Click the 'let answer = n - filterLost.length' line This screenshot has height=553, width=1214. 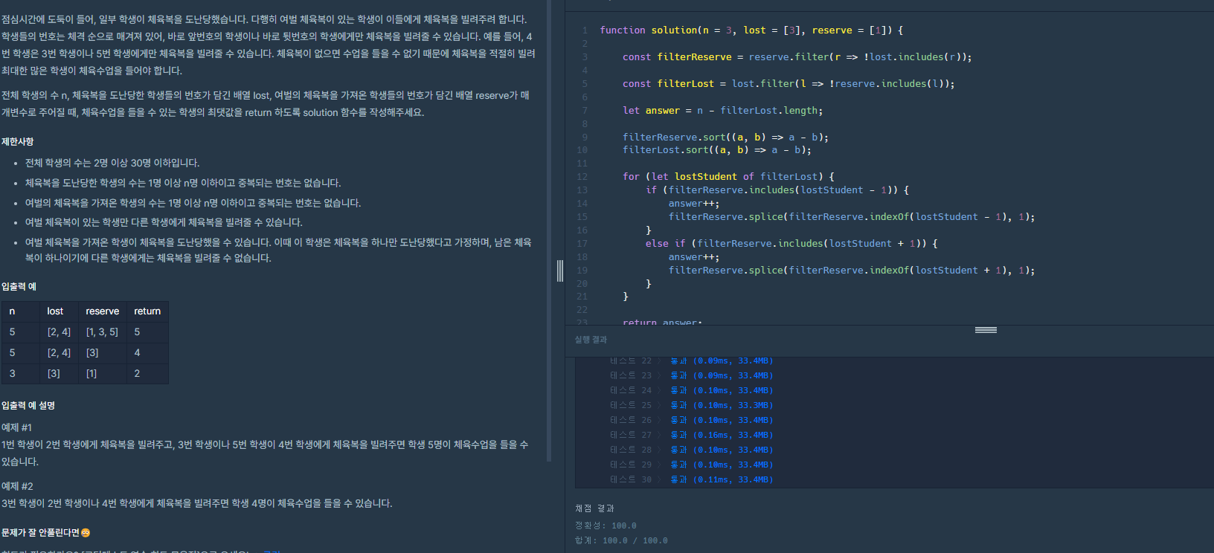click(722, 111)
